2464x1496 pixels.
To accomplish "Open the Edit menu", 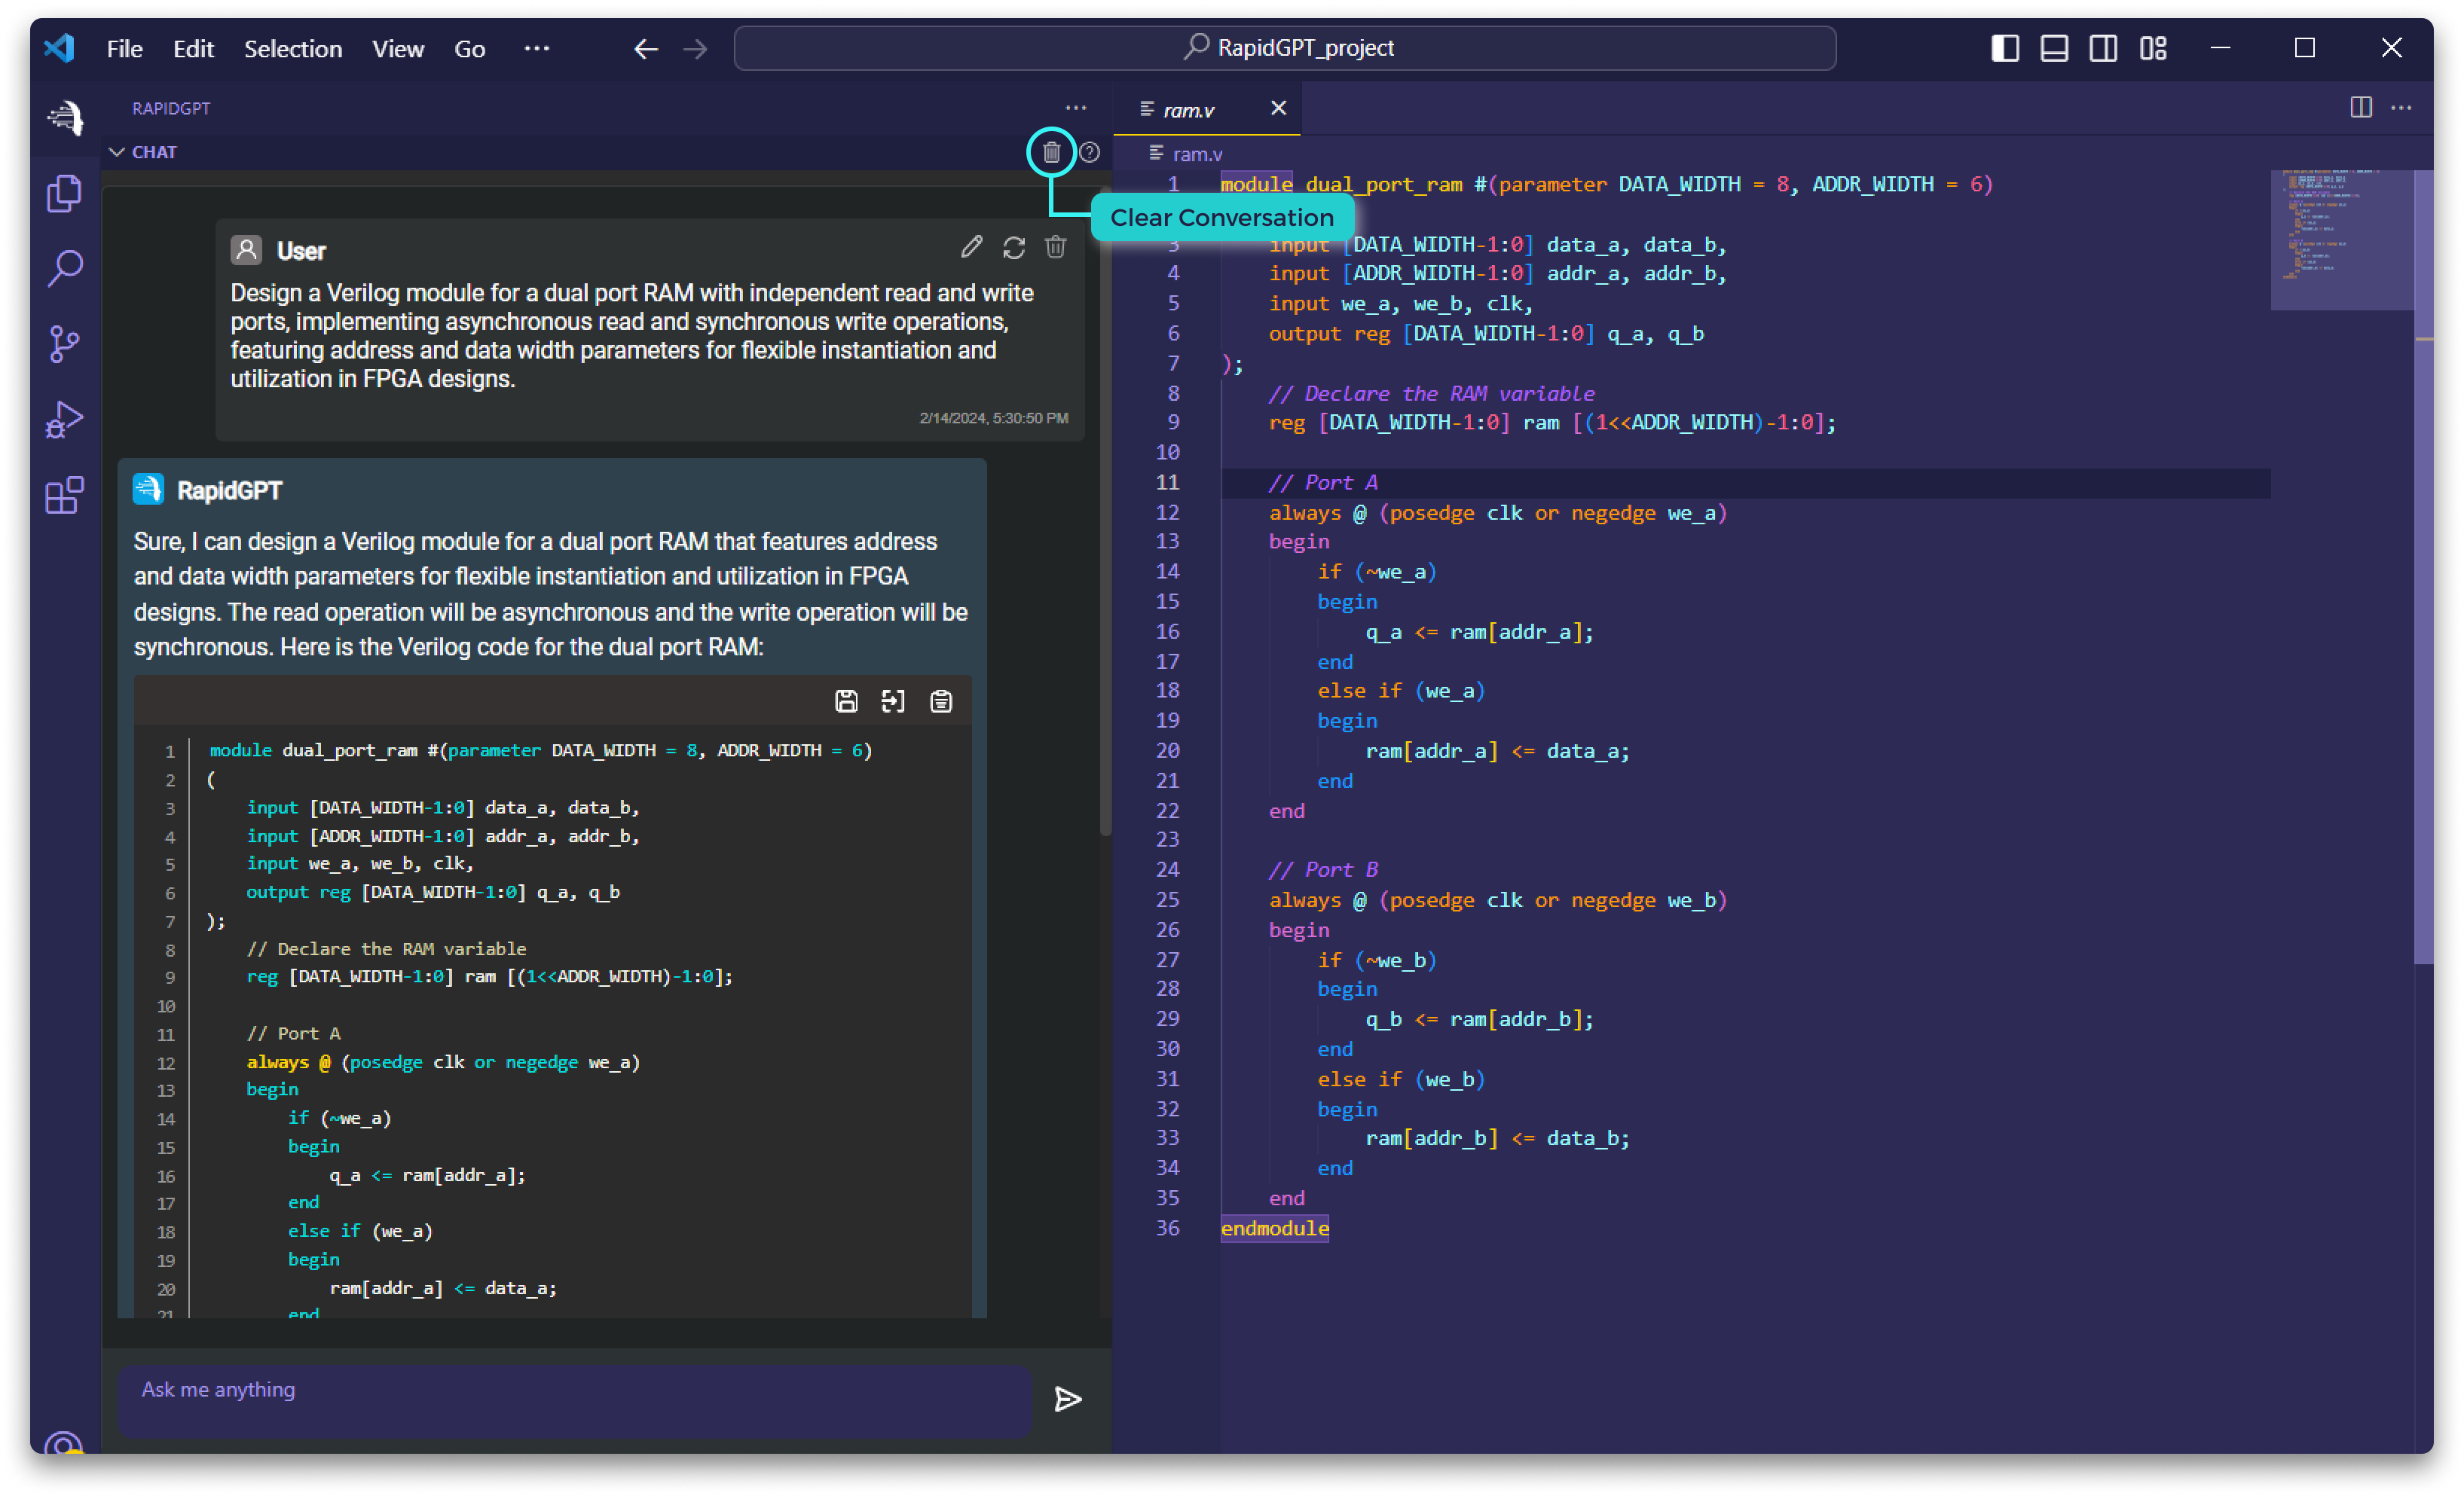I will click(x=193, y=48).
